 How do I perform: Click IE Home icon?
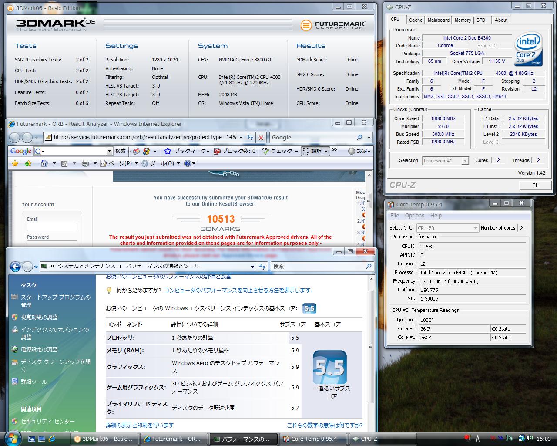[x=44, y=163]
